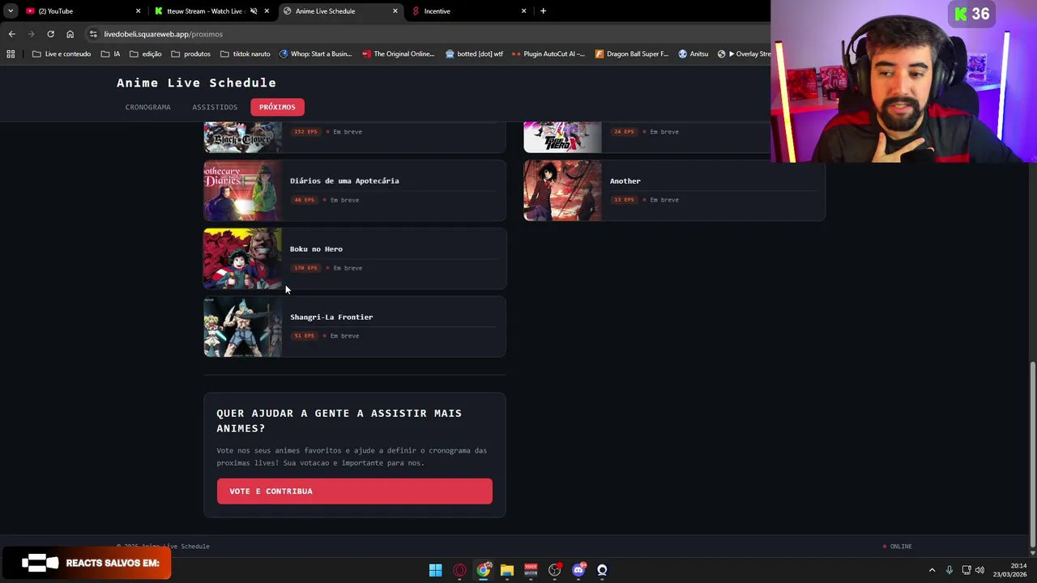Select the 170 EPS badge under Boku no Hero
The width and height of the screenshot is (1037, 583).
point(305,268)
